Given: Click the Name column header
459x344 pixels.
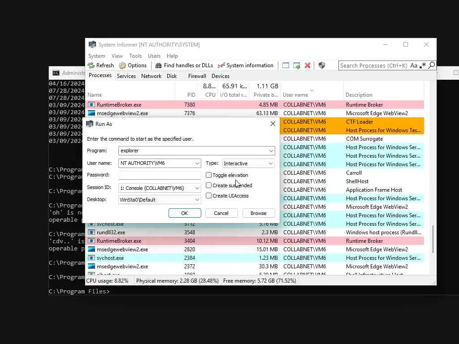Looking at the screenshot, I should click(x=130, y=95).
